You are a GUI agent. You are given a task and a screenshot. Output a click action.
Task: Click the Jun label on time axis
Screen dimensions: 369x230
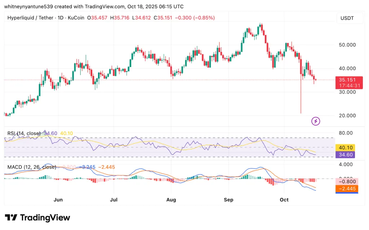58,200
